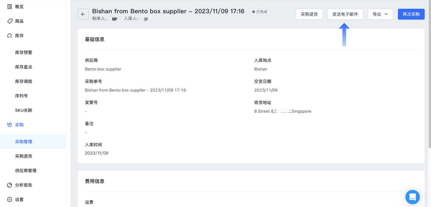Click the 概览 overview icon
The height and width of the screenshot is (207, 431).
(10, 7)
